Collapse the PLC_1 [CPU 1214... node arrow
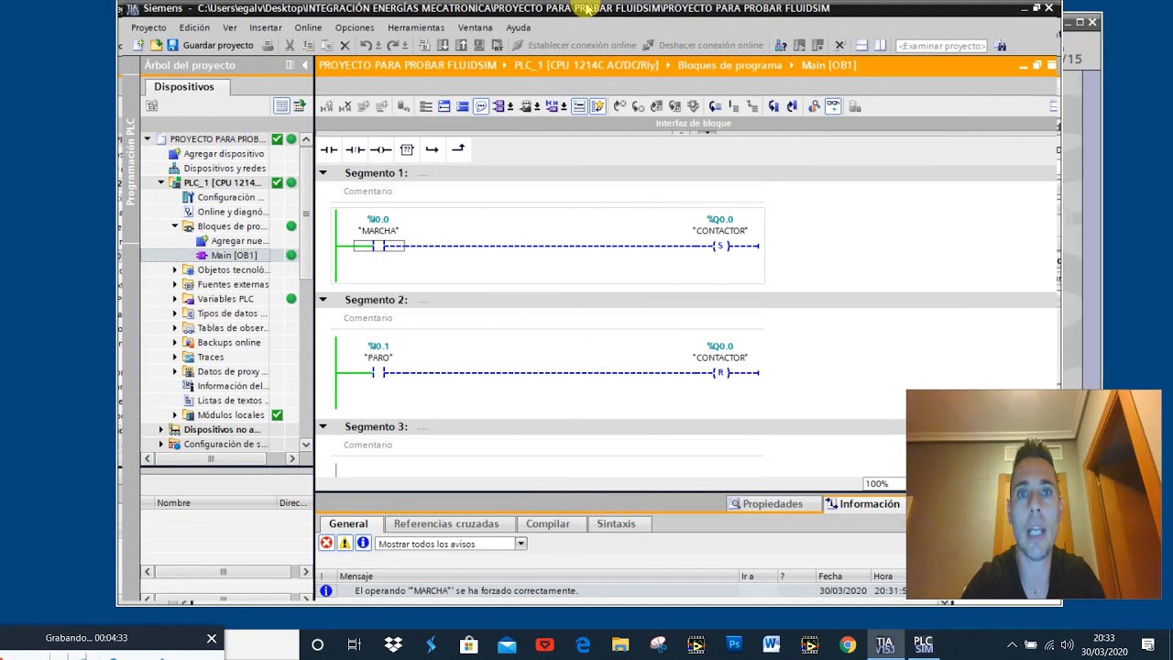1173x660 pixels. [161, 182]
